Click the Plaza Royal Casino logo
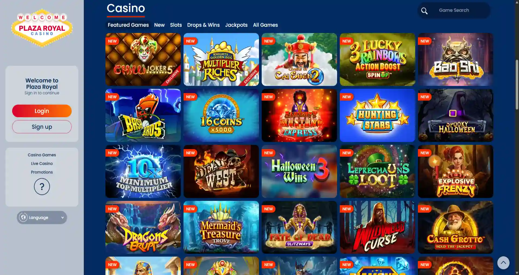The image size is (519, 275). pyautogui.click(x=42, y=28)
